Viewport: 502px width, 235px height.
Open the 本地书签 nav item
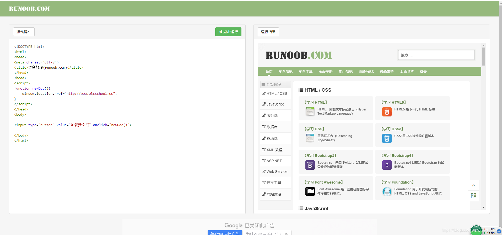click(x=407, y=72)
